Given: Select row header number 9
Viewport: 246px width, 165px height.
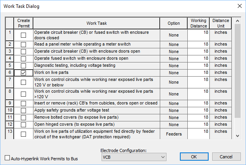Looking at the screenshot, I should click(9, 103).
